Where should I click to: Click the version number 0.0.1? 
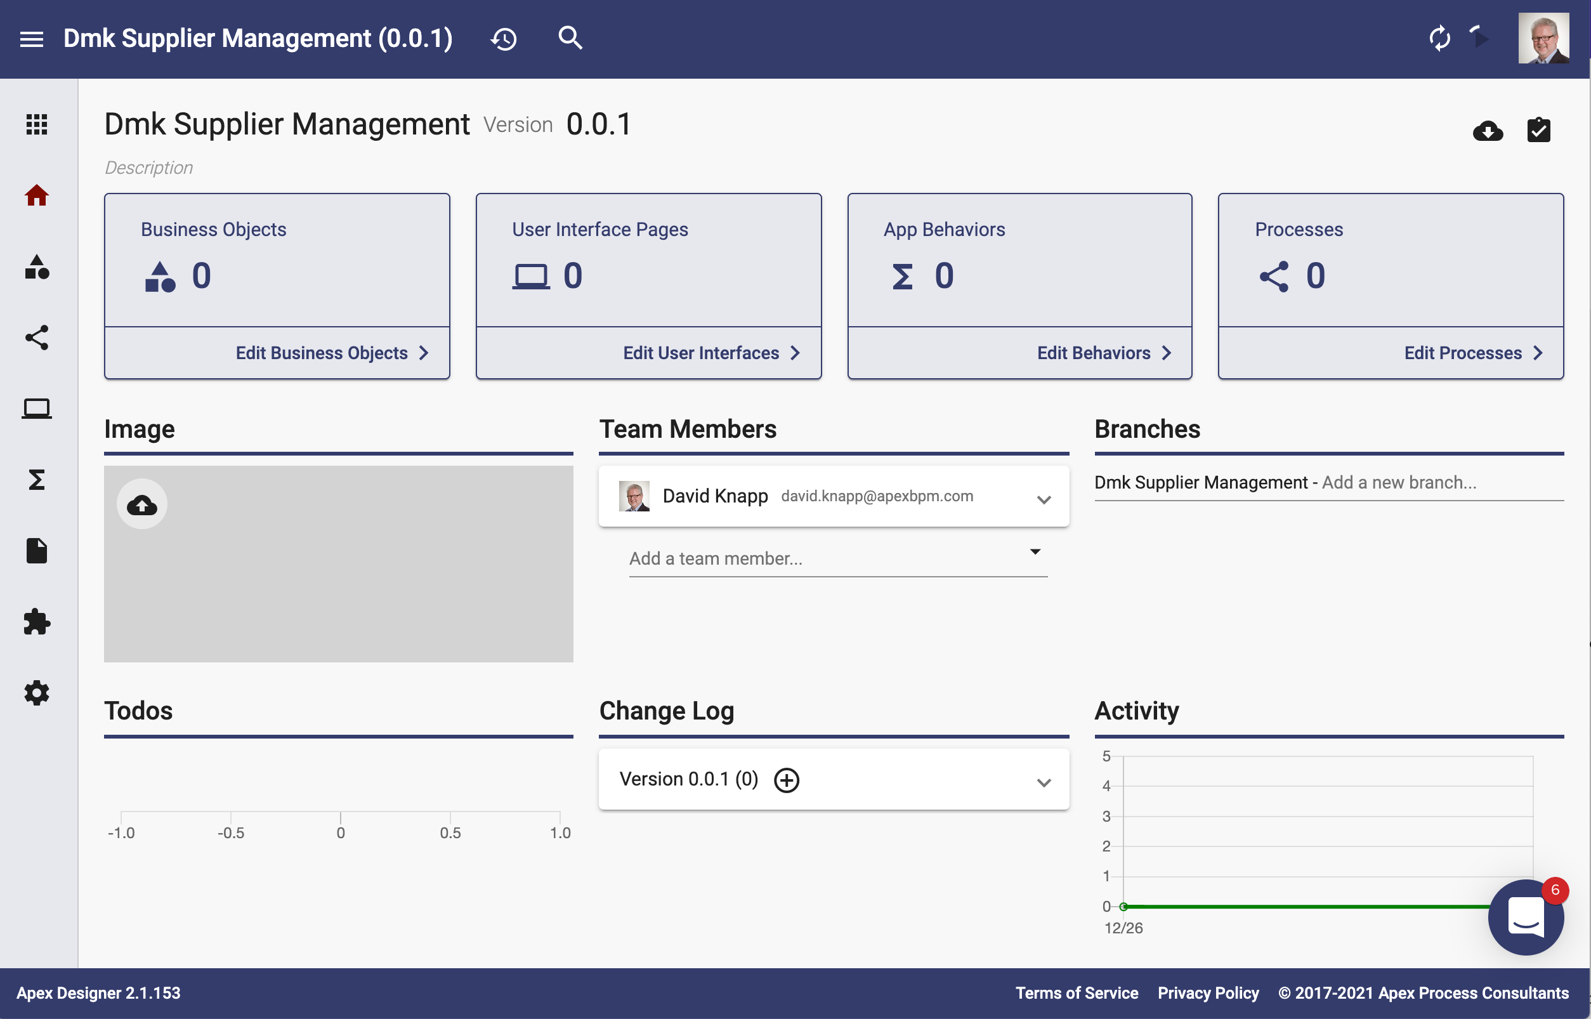pos(599,124)
